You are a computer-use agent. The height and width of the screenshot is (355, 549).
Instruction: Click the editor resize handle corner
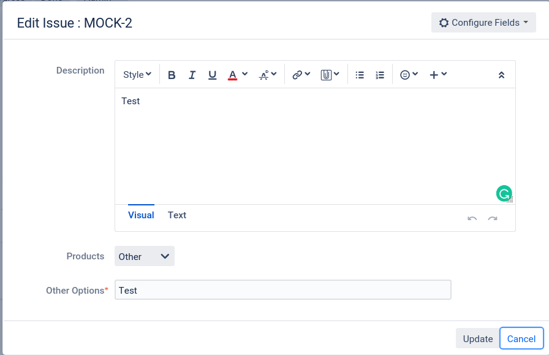click(510, 200)
